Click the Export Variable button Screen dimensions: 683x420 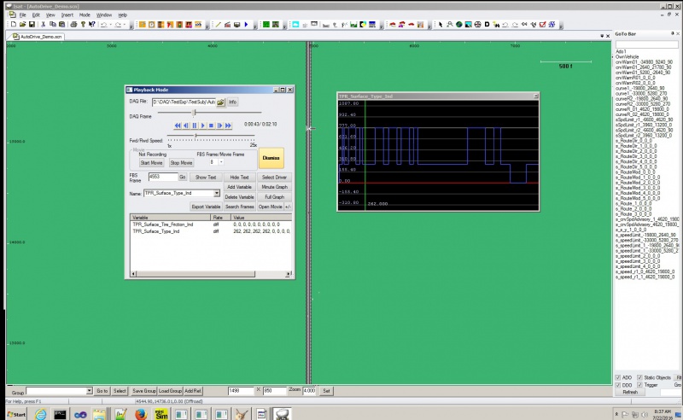[206, 207]
